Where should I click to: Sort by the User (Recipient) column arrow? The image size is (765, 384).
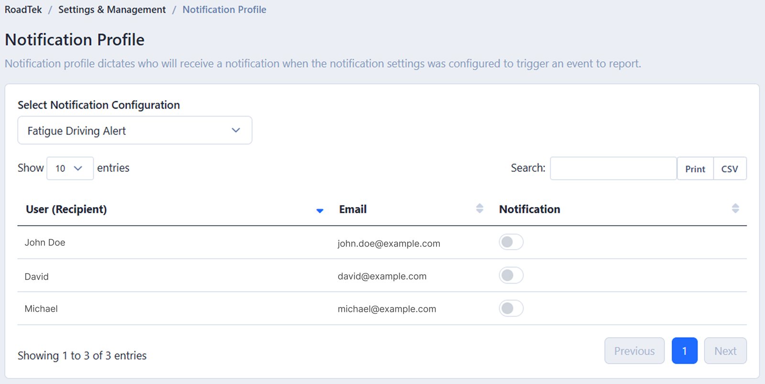point(320,210)
